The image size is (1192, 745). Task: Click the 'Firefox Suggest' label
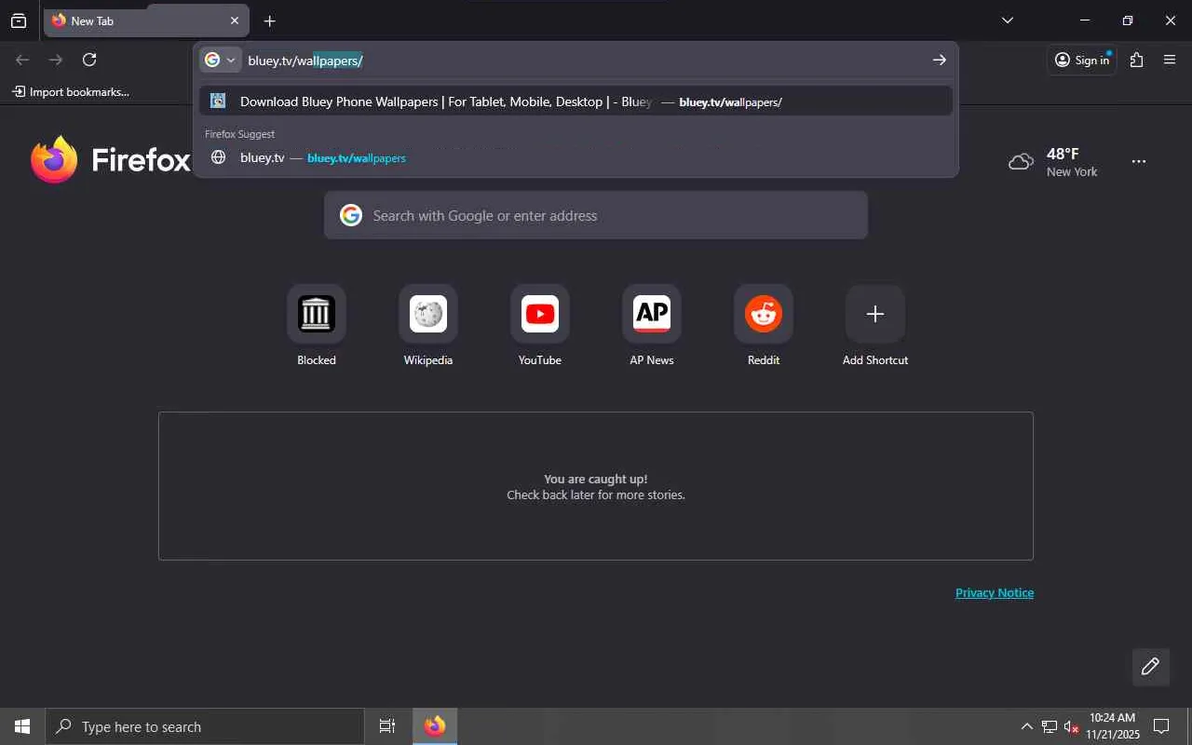pyautogui.click(x=239, y=134)
